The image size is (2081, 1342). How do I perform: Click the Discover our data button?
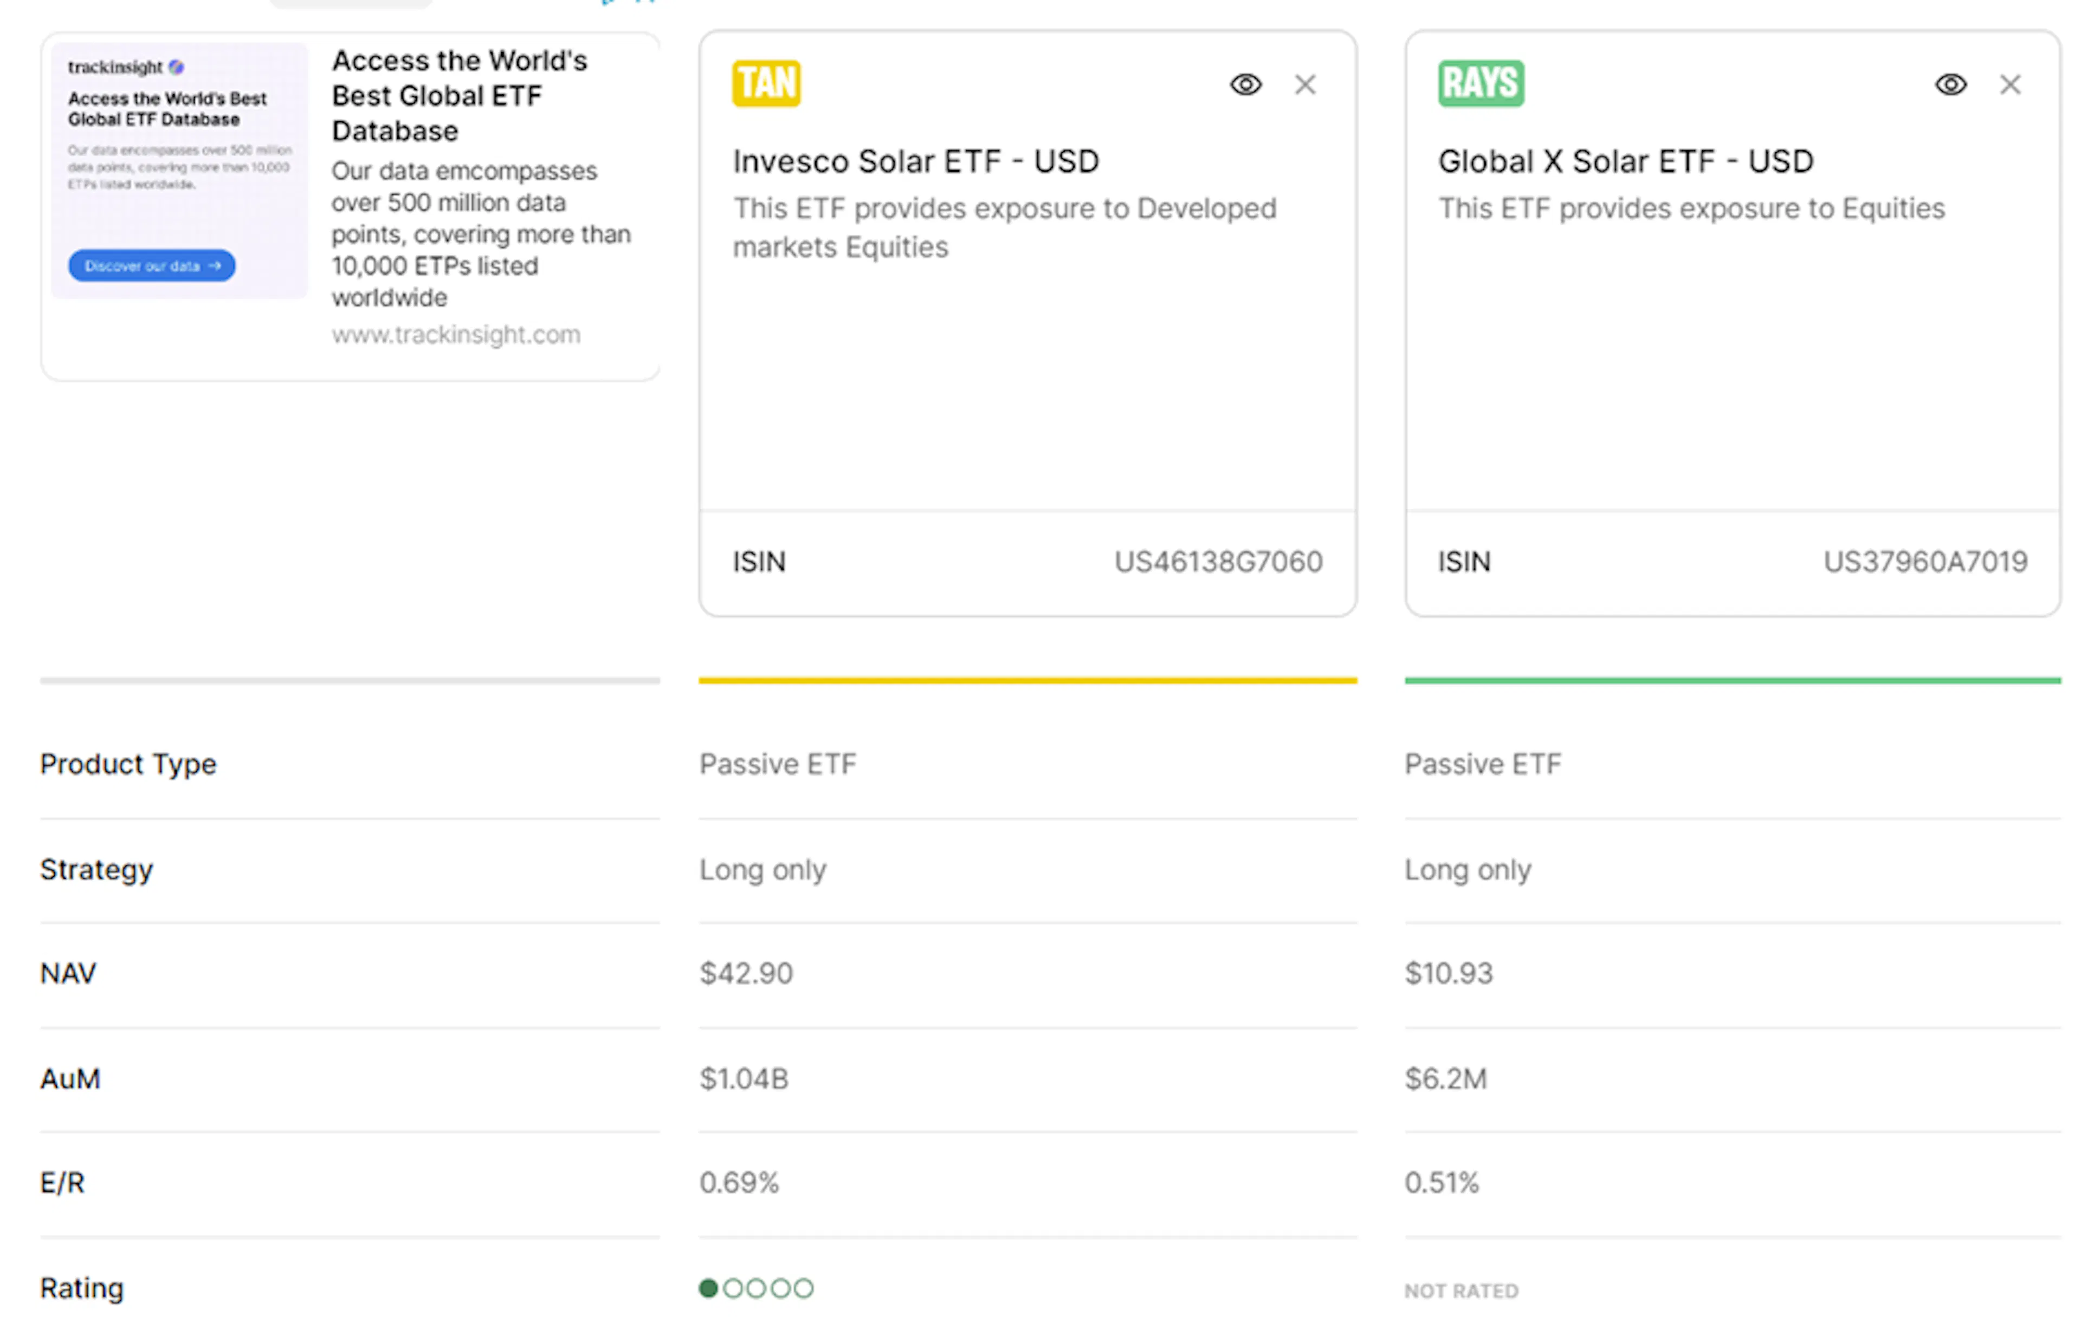(151, 266)
